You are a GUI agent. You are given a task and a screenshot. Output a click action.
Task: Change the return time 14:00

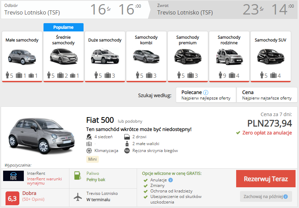click(x=283, y=9)
